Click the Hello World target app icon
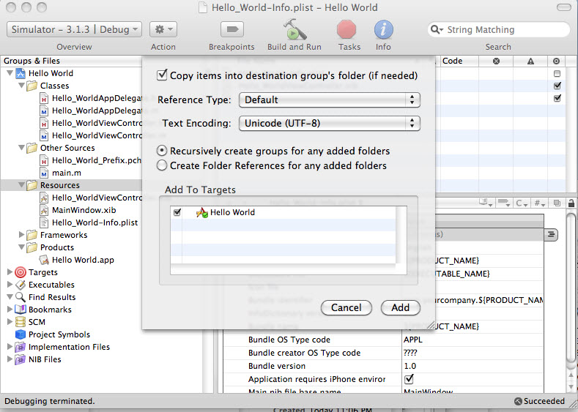The height and width of the screenshot is (412, 578). 201,212
